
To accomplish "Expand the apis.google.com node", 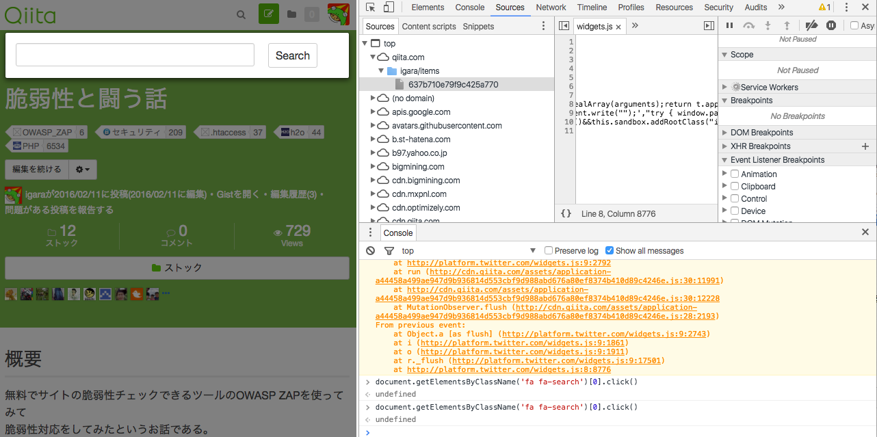I will click(x=373, y=111).
